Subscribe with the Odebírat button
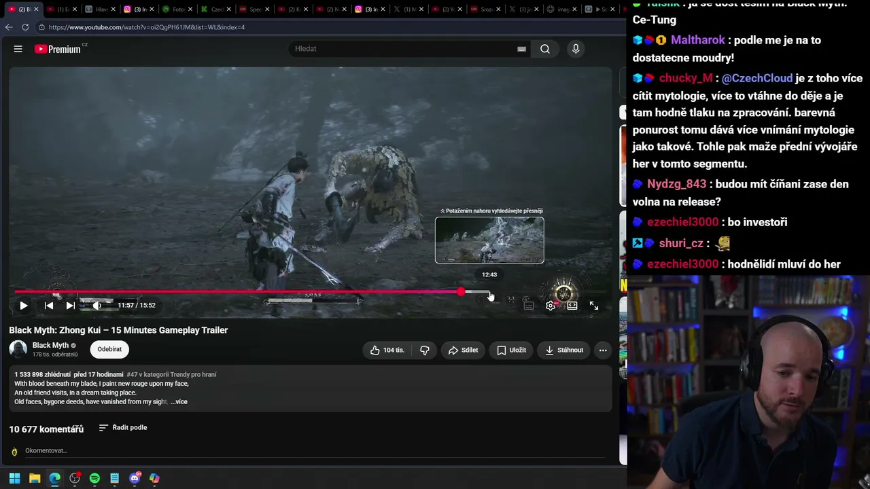 (109, 350)
